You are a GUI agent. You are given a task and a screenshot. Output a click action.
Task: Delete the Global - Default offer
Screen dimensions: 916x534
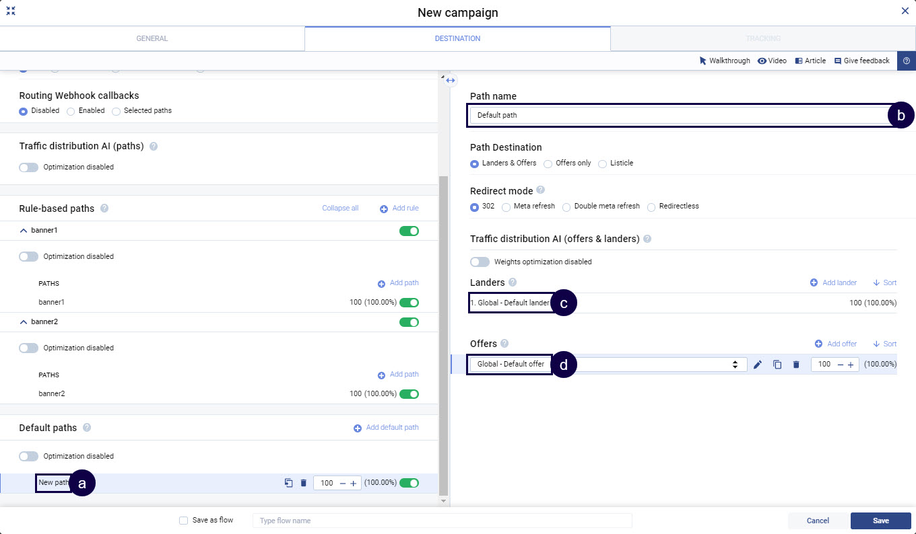[x=796, y=365]
